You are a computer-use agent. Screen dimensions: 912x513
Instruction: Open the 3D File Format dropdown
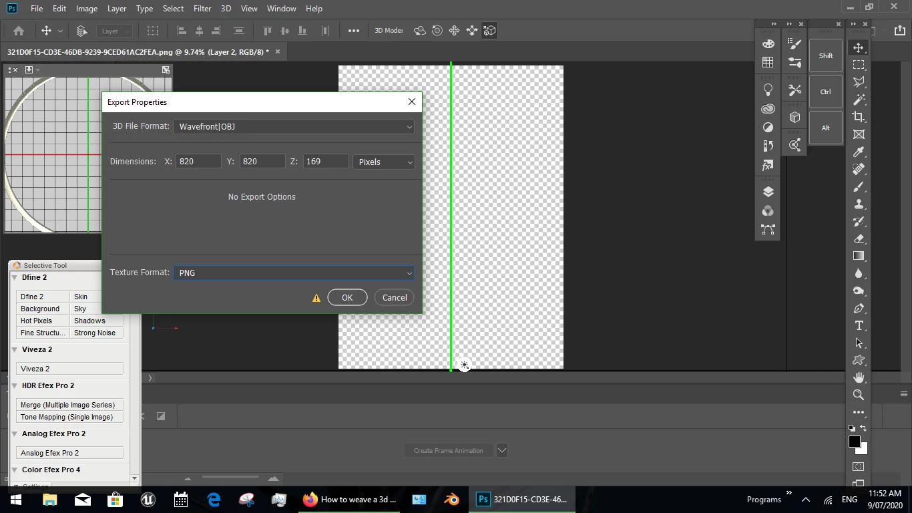click(x=294, y=126)
